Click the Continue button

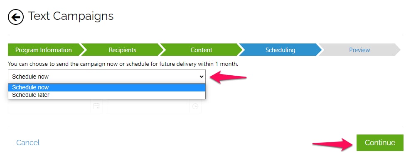click(380, 143)
